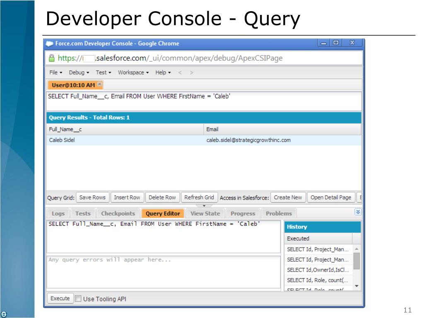Click the History scrollbar thumb
Screen dimensions: 424x318
pos(357,261)
